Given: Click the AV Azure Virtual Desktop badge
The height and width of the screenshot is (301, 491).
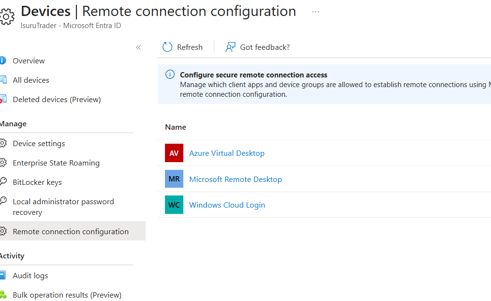Looking at the screenshot, I should click(174, 153).
